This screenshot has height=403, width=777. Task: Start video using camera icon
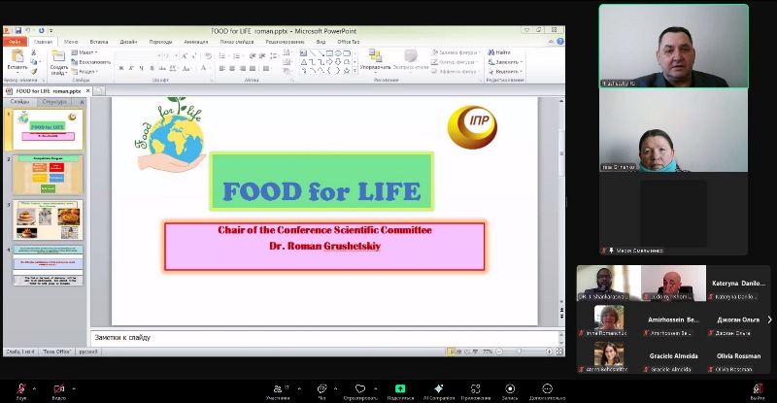click(58, 387)
